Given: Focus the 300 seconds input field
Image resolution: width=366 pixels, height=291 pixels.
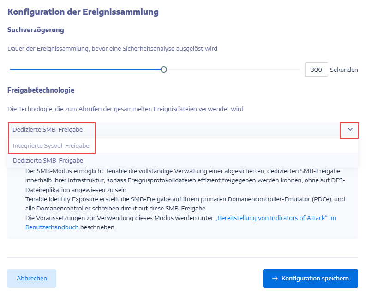Looking at the screenshot, I should (x=316, y=70).
